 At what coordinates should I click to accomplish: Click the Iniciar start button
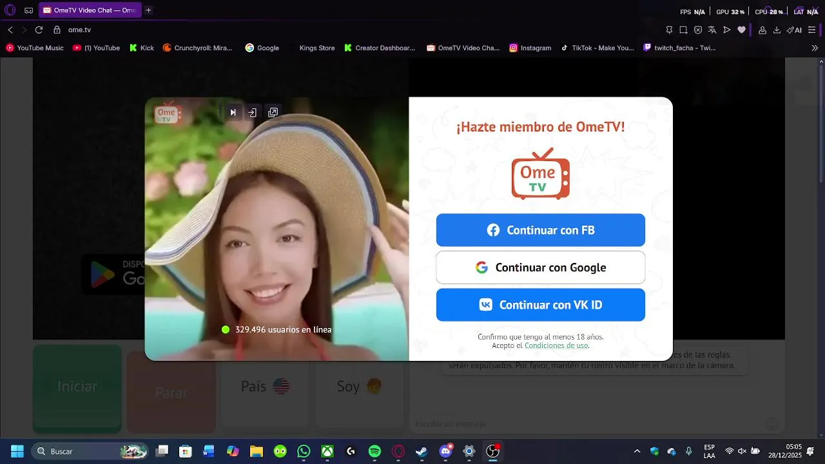(77, 387)
